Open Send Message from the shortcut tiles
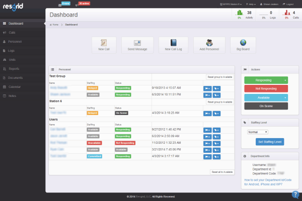302x201 pixels. pyautogui.click(x=137, y=43)
